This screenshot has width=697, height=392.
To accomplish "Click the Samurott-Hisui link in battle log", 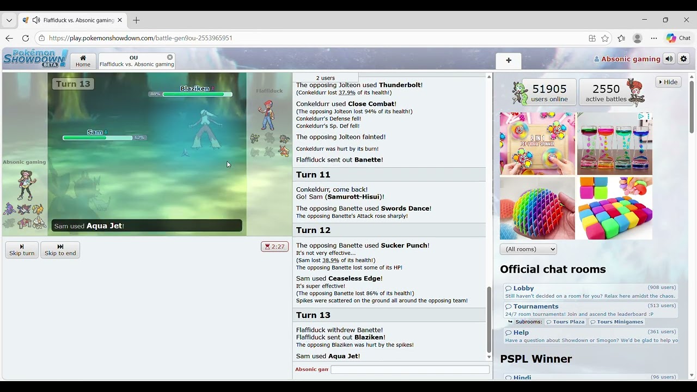I will point(355,197).
